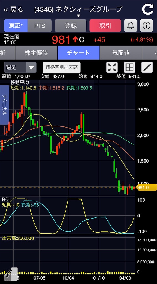The height and width of the screenshot is (284, 157).
Task: Expand the テクニカル side panel
Action: tap(4, 105)
